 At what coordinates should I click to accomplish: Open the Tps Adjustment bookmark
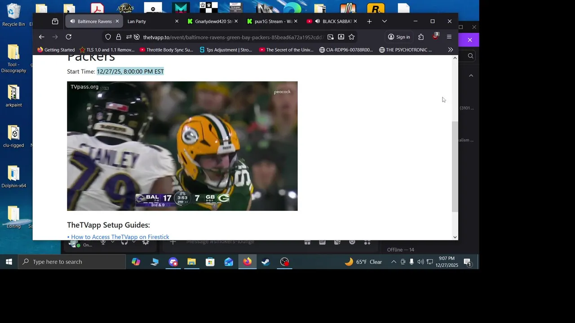(226, 50)
